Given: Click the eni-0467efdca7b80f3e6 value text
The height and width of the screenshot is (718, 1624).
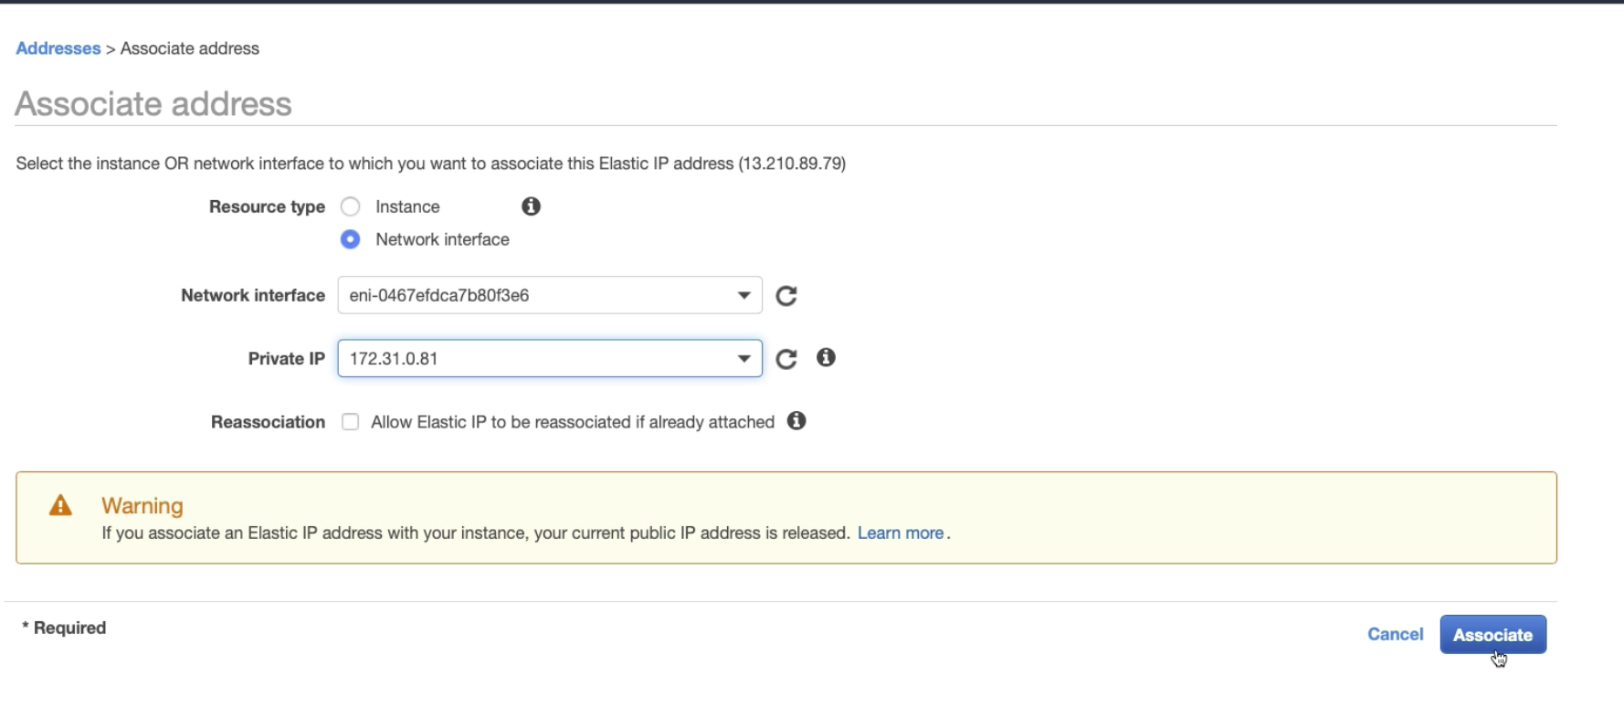Looking at the screenshot, I should pos(439,296).
